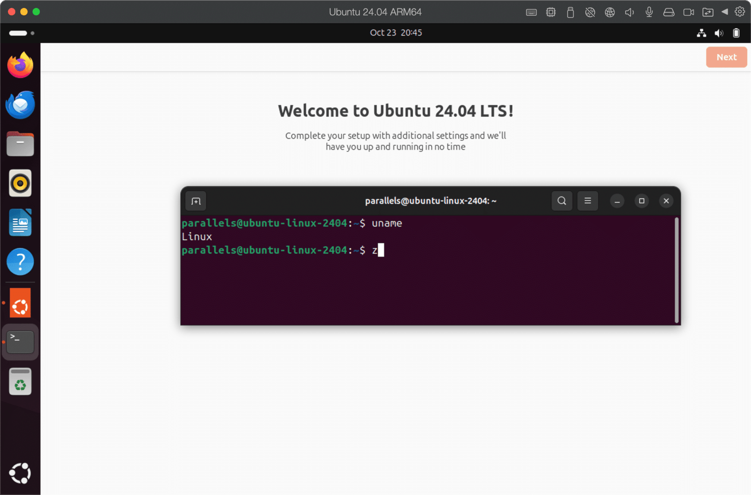Mute sound via Parallels speaker icon
Screen dimensions: 751x495
point(629,12)
